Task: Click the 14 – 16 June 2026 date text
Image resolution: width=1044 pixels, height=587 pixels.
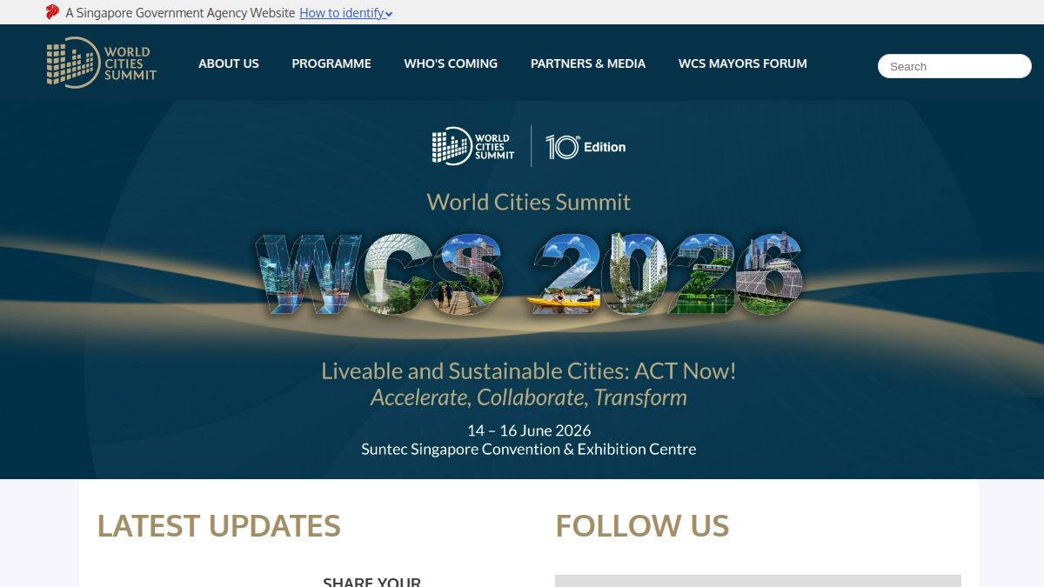Action: 529,430
